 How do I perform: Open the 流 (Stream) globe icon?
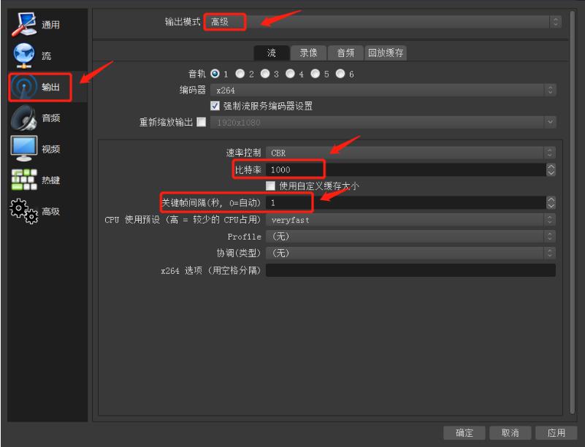click(24, 56)
